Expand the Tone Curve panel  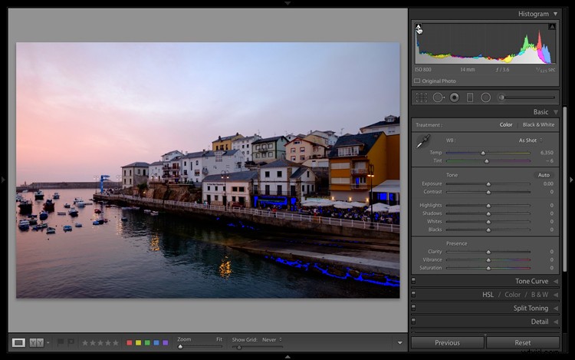point(556,282)
